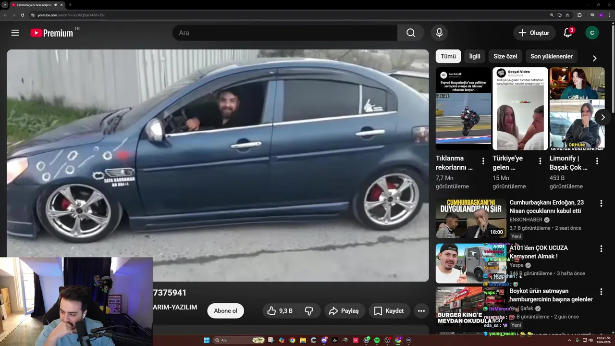The width and height of the screenshot is (615, 346).
Task: Open Spotify from the taskbar
Action: [377, 340]
